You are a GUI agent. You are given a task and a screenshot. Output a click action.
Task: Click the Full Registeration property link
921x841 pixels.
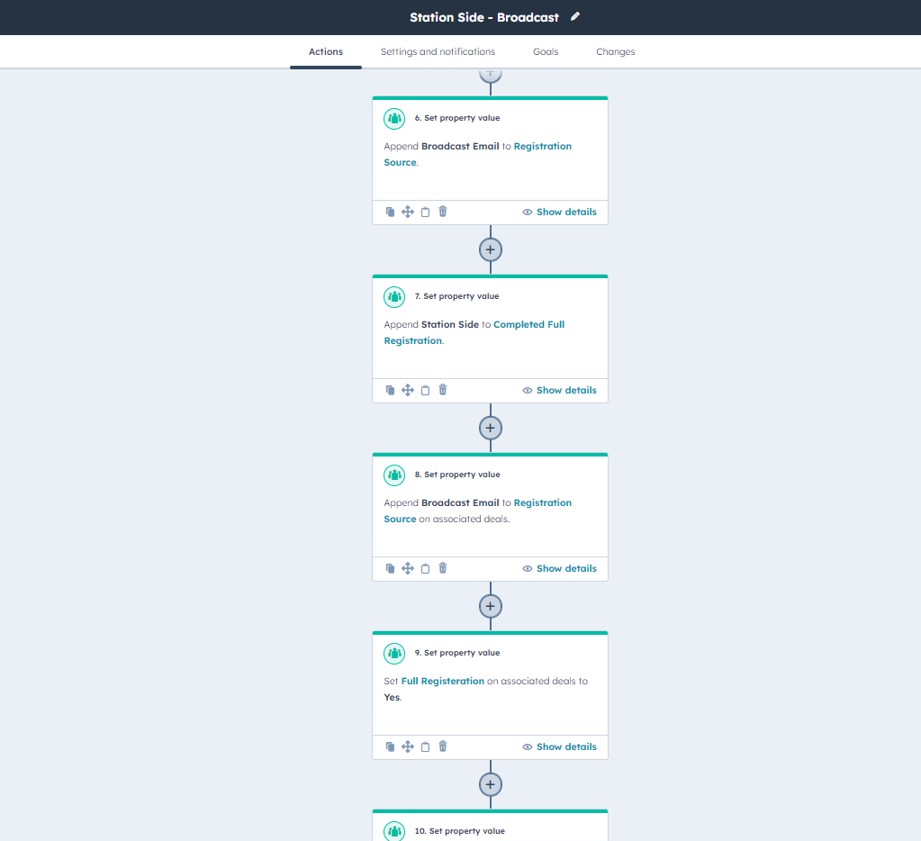(x=442, y=681)
